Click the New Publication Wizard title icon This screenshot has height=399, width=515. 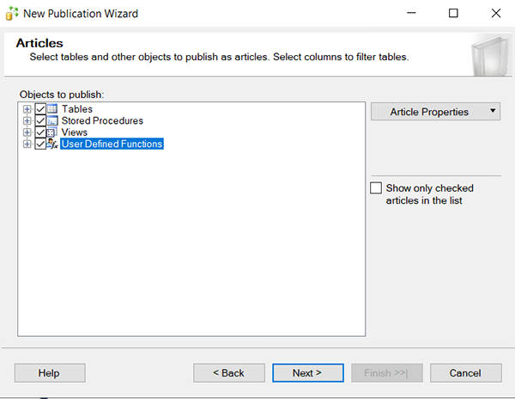[x=12, y=14]
